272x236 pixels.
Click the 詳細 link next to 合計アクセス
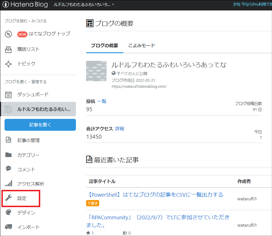pos(120,129)
